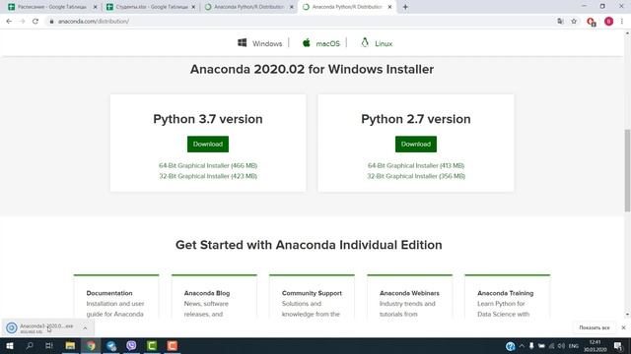Image resolution: width=631 pixels, height=354 pixels.
Task: Open a new tab with the plus button
Action: pos(405,7)
